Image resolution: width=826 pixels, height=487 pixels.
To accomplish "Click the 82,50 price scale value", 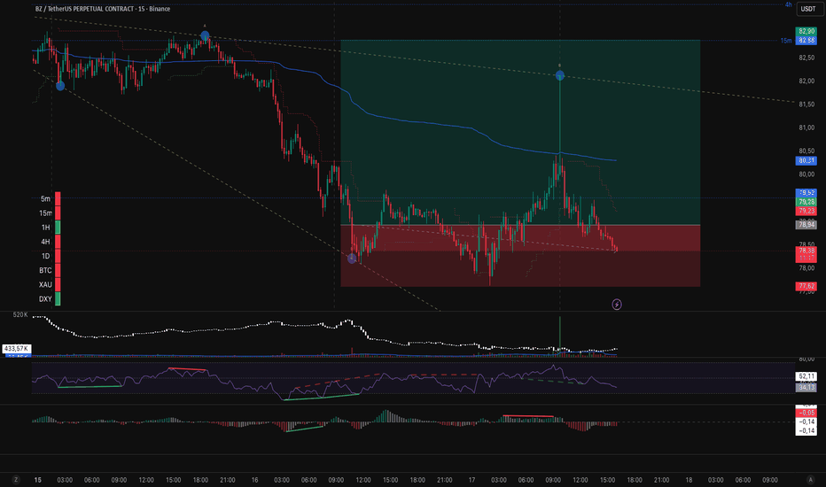I will (x=807, y=58).
